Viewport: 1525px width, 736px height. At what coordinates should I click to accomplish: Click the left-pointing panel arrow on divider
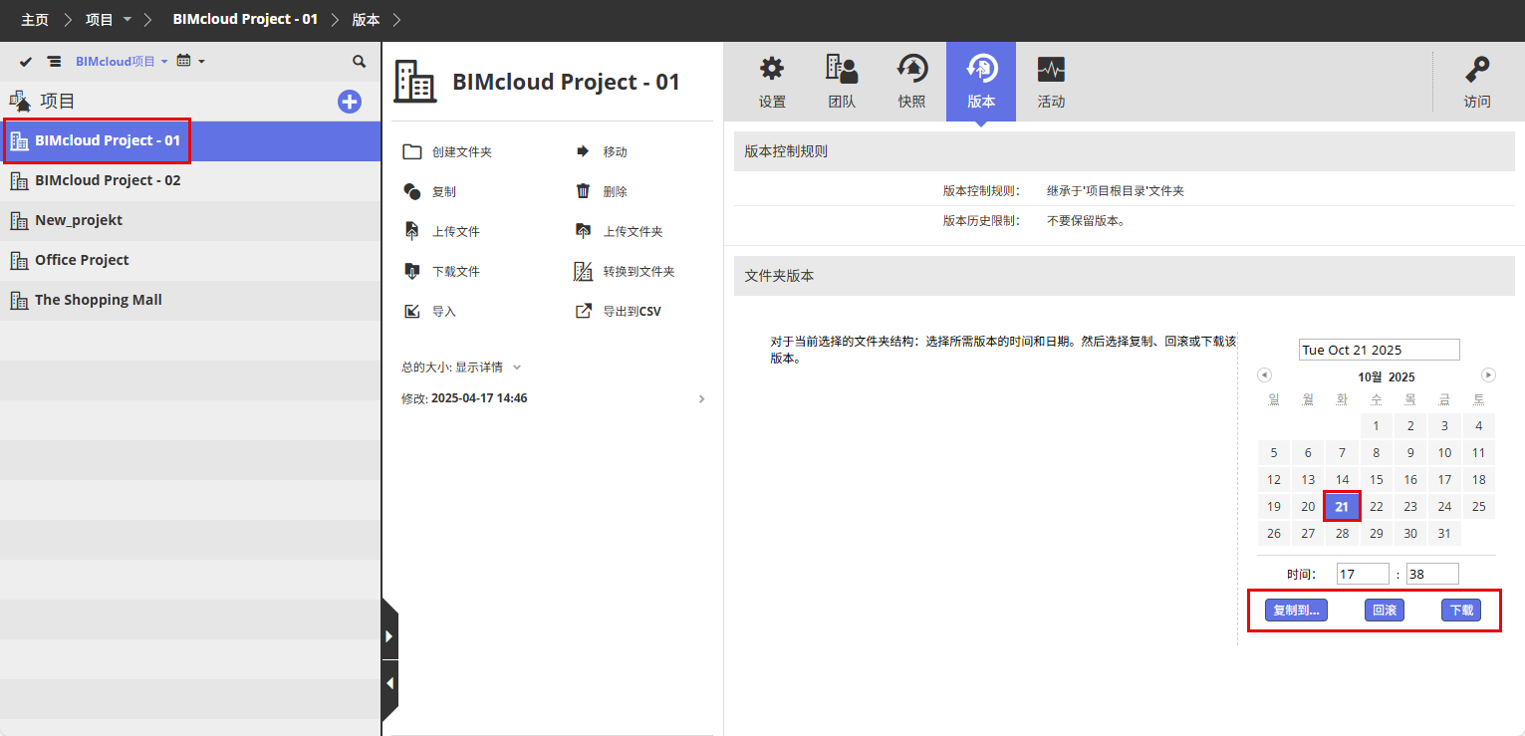[389, 684]
